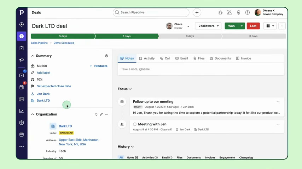The height and width of the screenshot is (169, 302).
Task: Open the Mail inbox sidebar icon
Action: tap(22, 75)
